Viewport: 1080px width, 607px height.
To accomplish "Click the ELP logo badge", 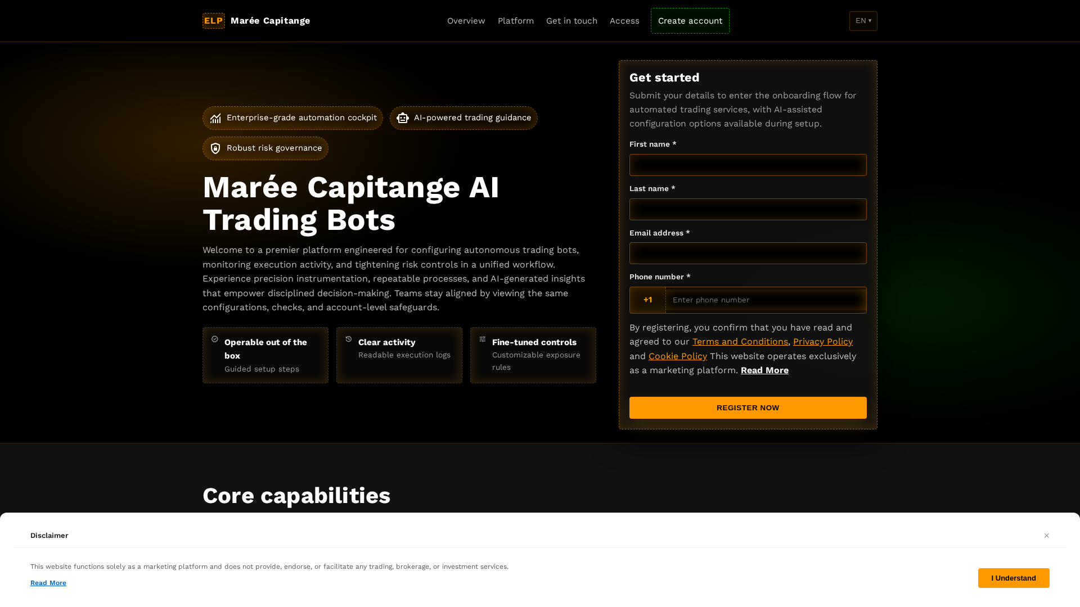I will tap(214, 21).
